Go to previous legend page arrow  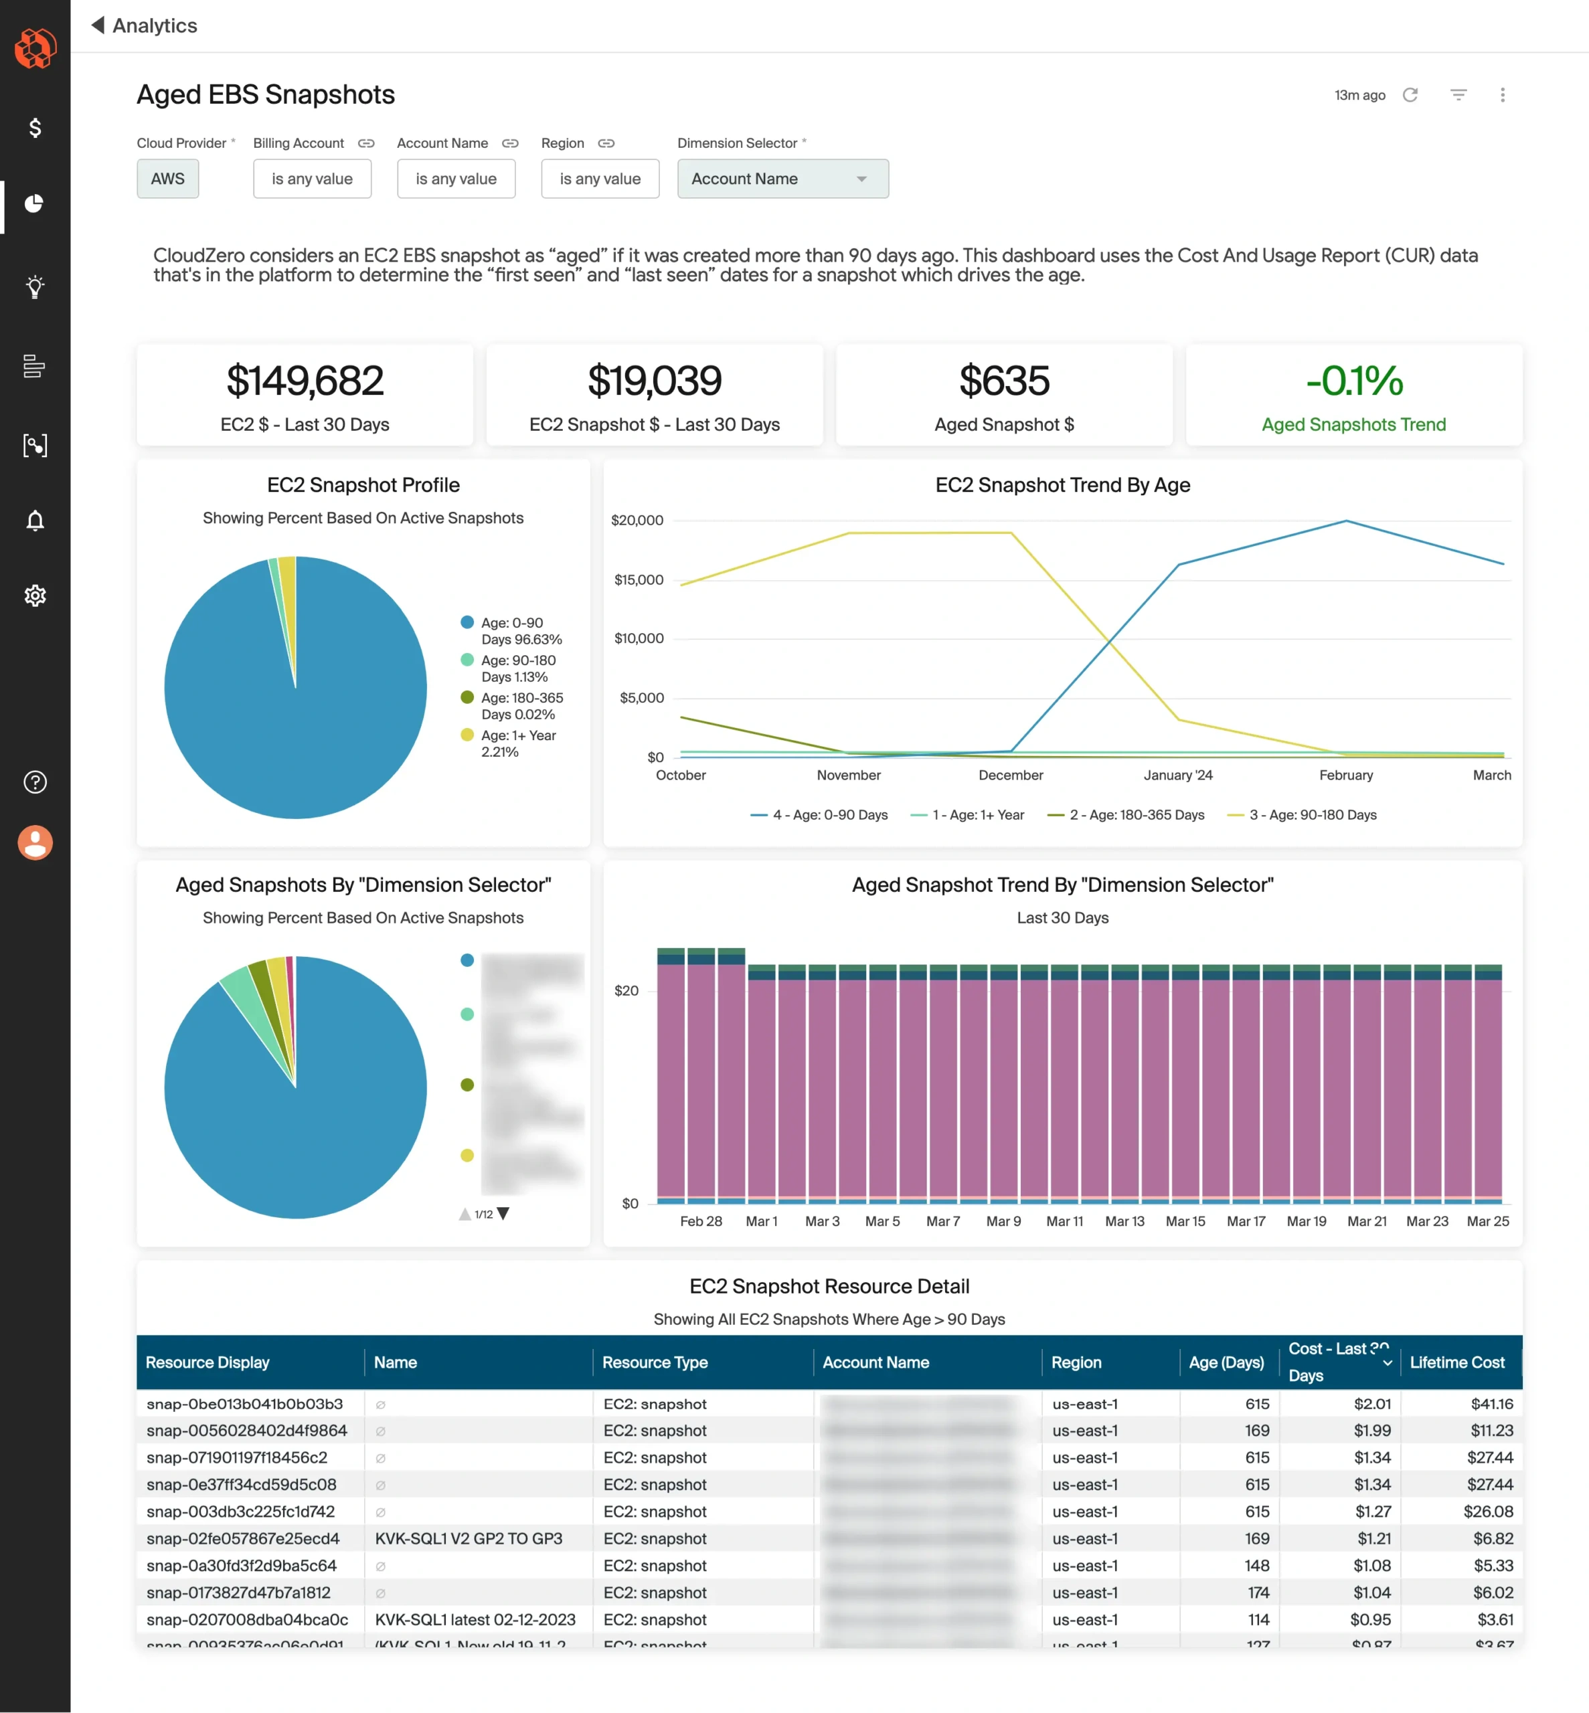[x=465, y=1214]
